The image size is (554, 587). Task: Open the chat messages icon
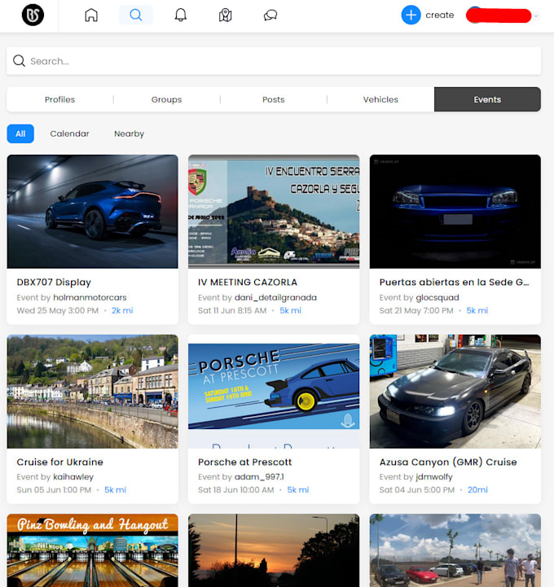coord(270,15)
